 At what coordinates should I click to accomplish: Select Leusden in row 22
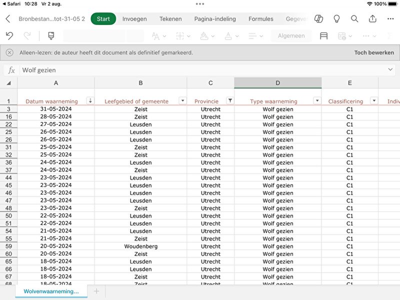(140, 124)
